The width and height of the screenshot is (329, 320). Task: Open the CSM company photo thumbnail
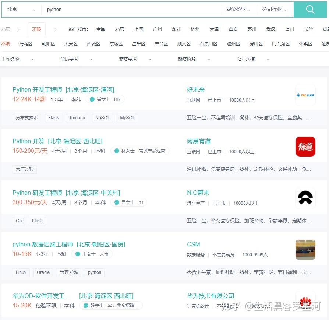[x=305, y=250]
